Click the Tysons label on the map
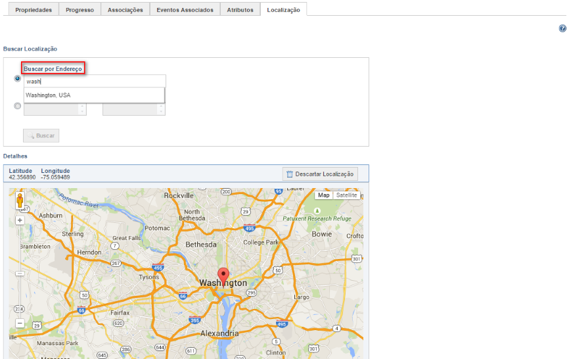The height and width of the screenshot is (359, 569). 148,277
